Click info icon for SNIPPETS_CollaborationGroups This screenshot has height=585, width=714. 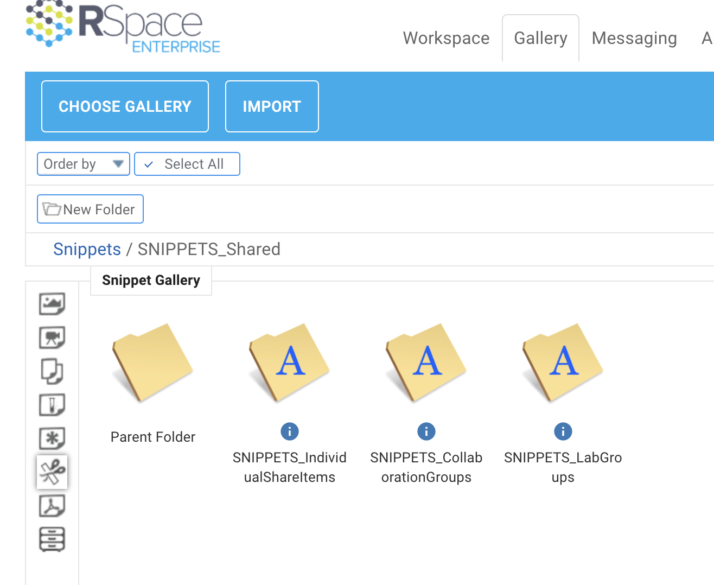point(426,431)
